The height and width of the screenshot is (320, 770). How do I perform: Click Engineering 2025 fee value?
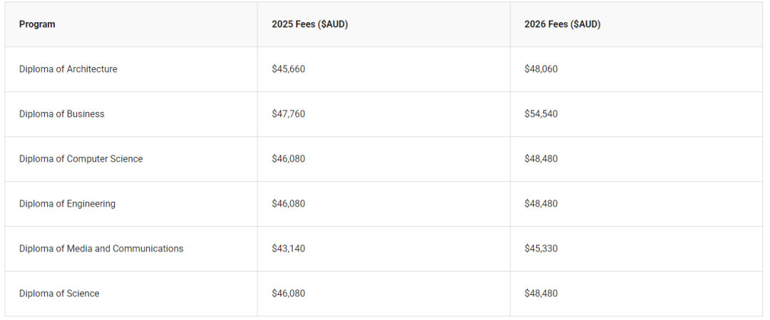(288, 204)
